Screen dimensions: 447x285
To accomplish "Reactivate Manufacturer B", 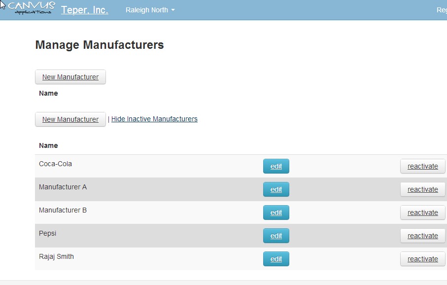I will pos(422,213).
